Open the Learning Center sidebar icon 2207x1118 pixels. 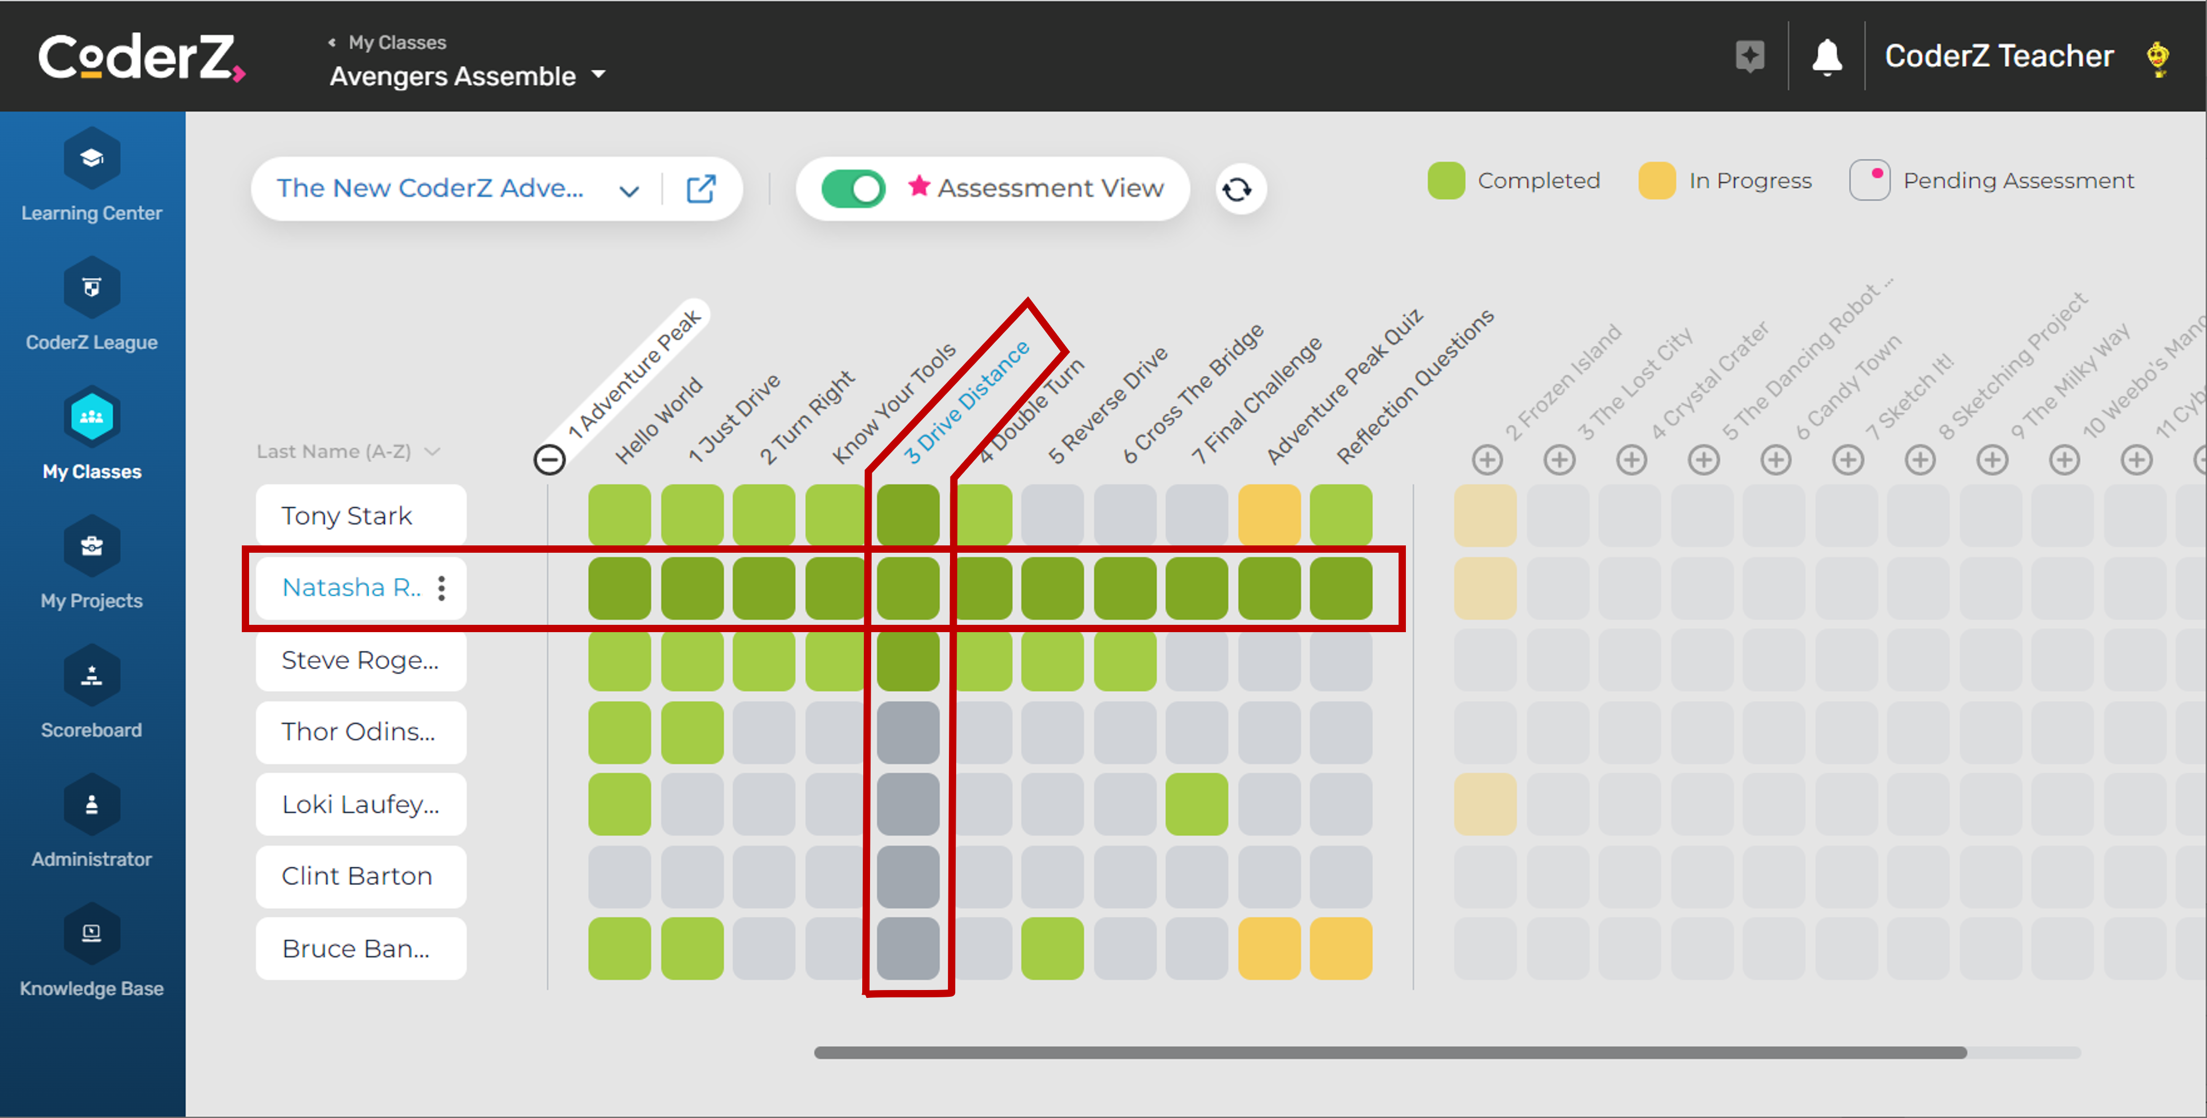tap(92, 159)
